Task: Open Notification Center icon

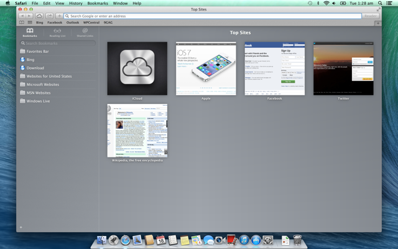Action: pyautogui.click(x=389, y=3)
